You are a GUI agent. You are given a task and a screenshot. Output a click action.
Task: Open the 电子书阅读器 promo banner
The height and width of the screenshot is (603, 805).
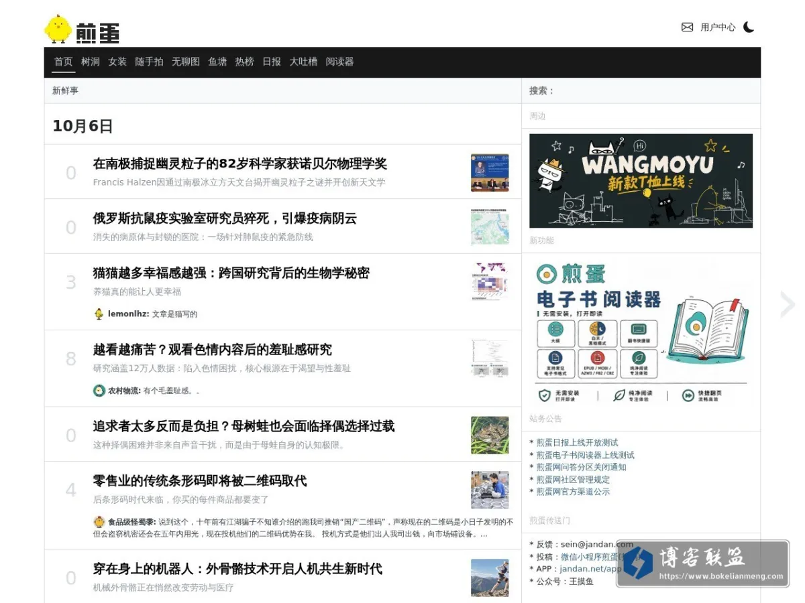641,332
